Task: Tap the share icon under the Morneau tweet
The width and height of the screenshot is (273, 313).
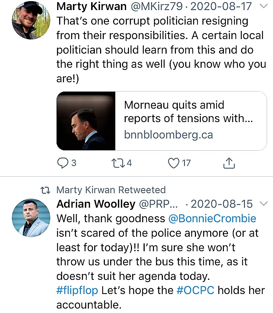Action: [229, 163]
